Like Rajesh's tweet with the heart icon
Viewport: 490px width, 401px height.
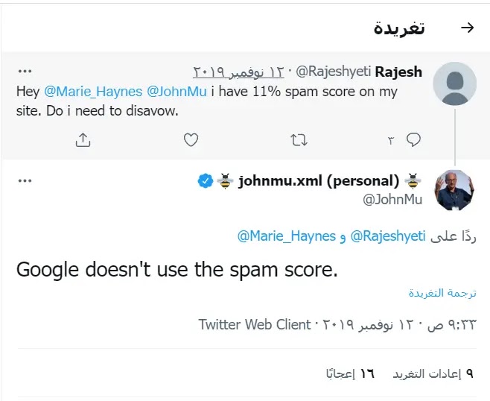(x=191, y=139)
